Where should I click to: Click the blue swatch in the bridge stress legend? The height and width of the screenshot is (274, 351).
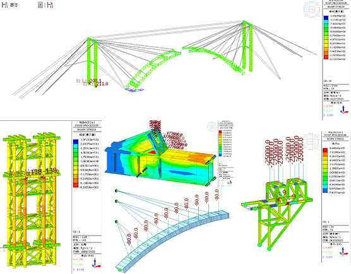tap(326, 18)
